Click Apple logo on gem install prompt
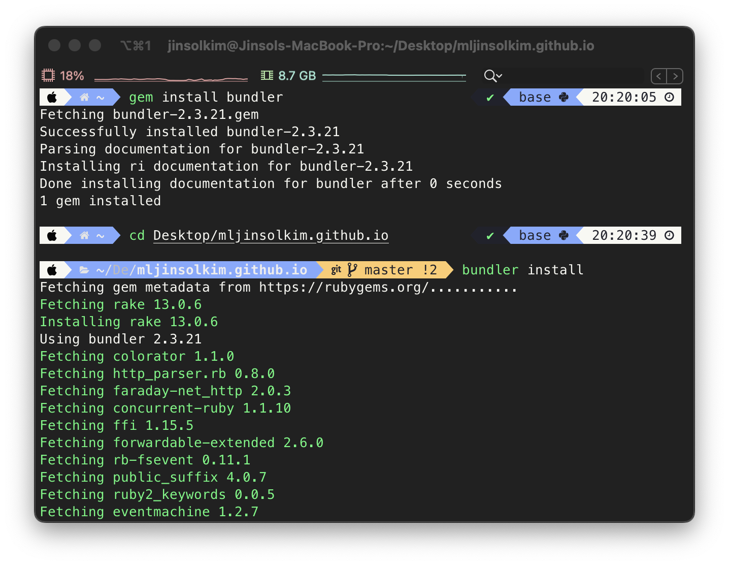This screenshot has height=565, width=729. click(52, 97)
